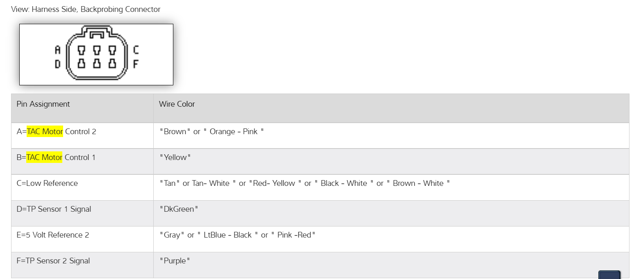Image resolution: width=634 pixels, height=279 pixels.
Task: Click the "View: Harness Side, Backprobing Connector" caption
Action: point(86,9)
